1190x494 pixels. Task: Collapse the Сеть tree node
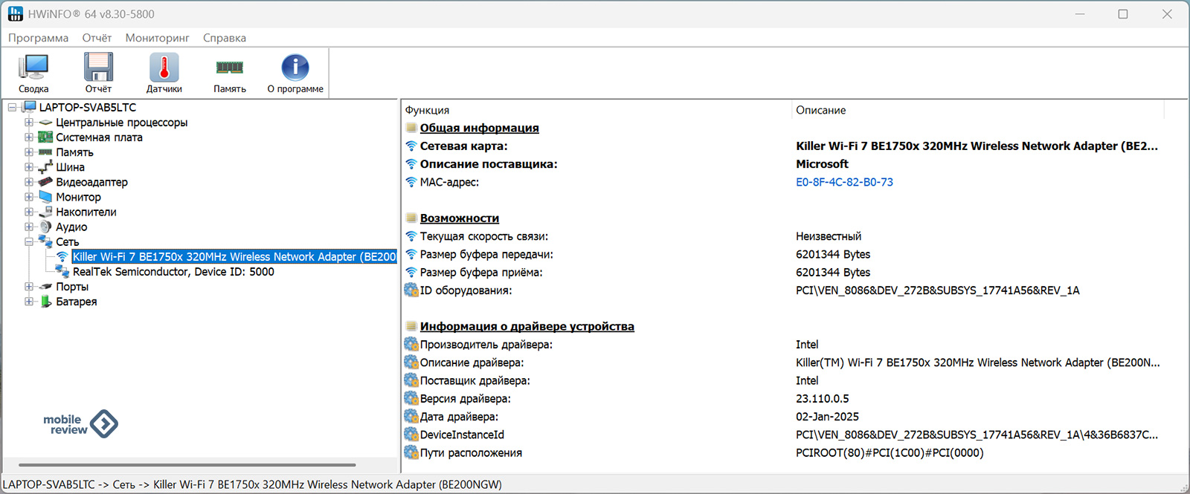(29, 241)
